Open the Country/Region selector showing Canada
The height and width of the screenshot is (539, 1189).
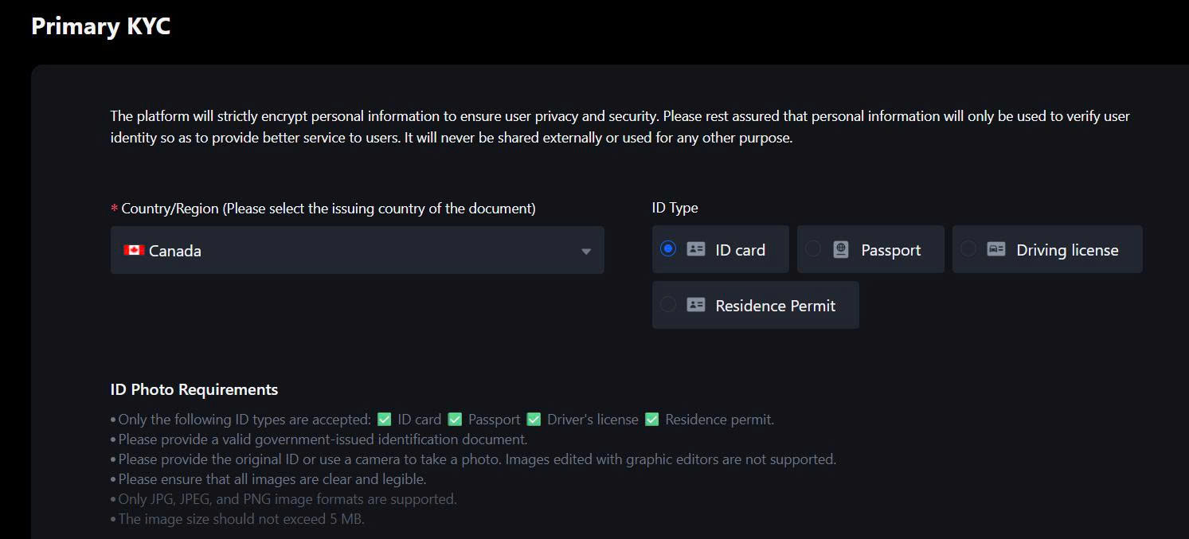357,250
